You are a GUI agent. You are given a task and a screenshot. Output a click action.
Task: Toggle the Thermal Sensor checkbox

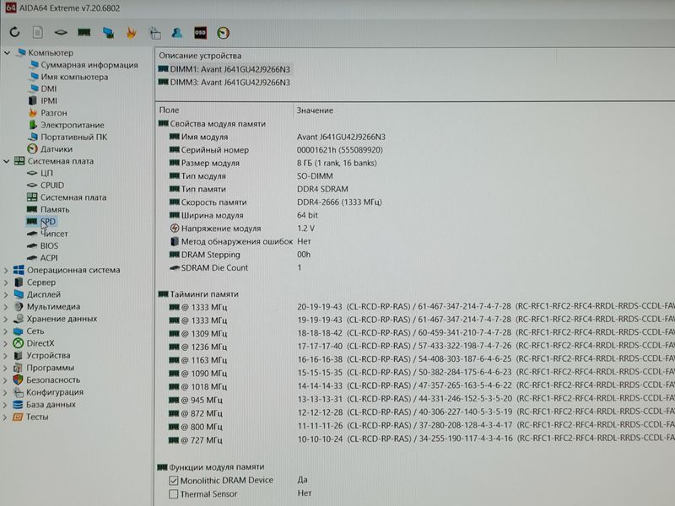(x=174, y=494)
